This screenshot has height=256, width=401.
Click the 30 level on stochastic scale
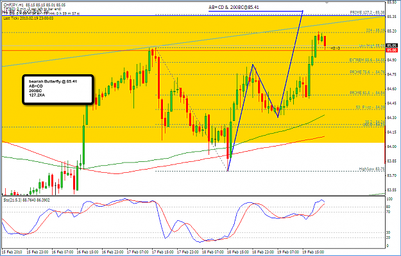tap(388, 232)
